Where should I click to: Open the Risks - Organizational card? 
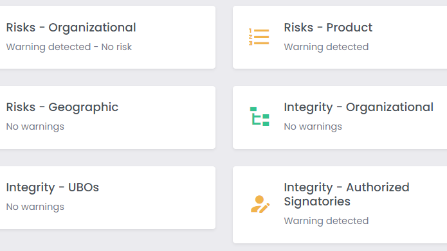pyautogui.click(x=107, y=37)
